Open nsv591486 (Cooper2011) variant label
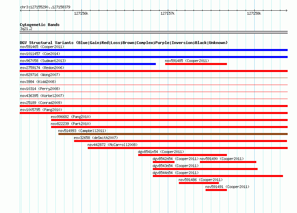 tap(201, 180)
